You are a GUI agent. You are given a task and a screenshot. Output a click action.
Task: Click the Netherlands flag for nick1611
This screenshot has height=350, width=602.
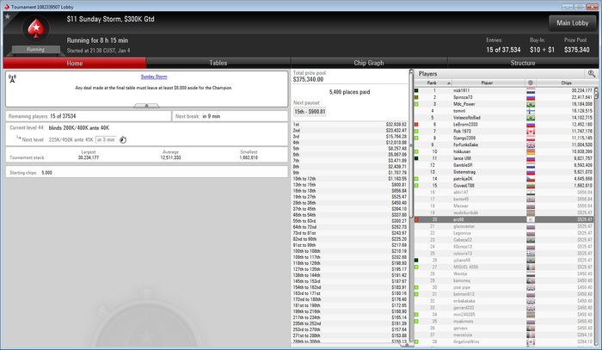coord(531,91)
